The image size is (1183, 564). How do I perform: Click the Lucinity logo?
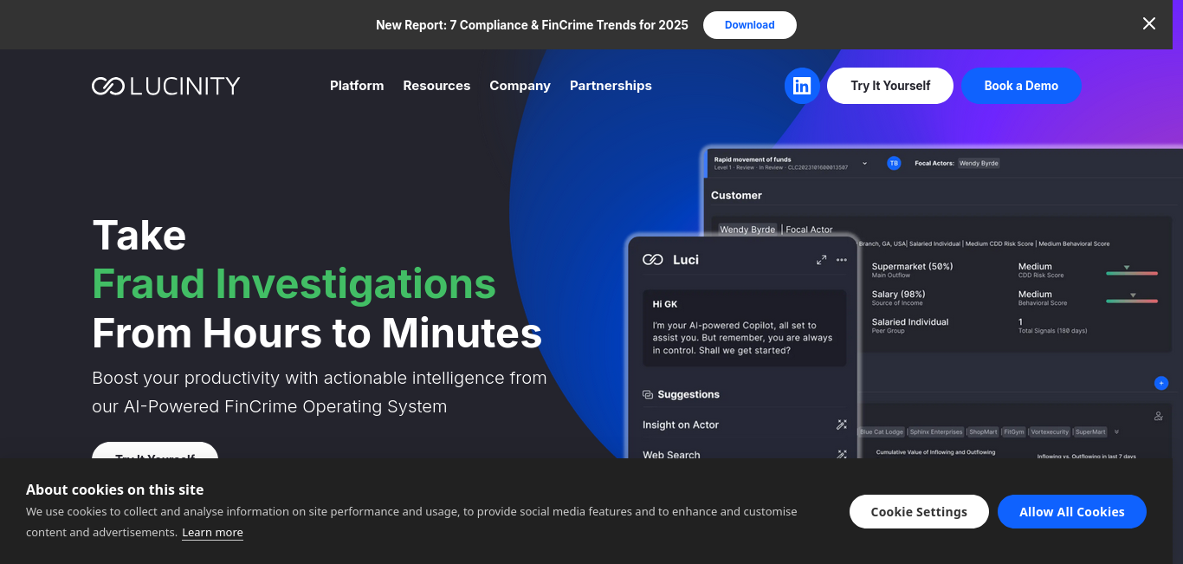tap(166, 86)
